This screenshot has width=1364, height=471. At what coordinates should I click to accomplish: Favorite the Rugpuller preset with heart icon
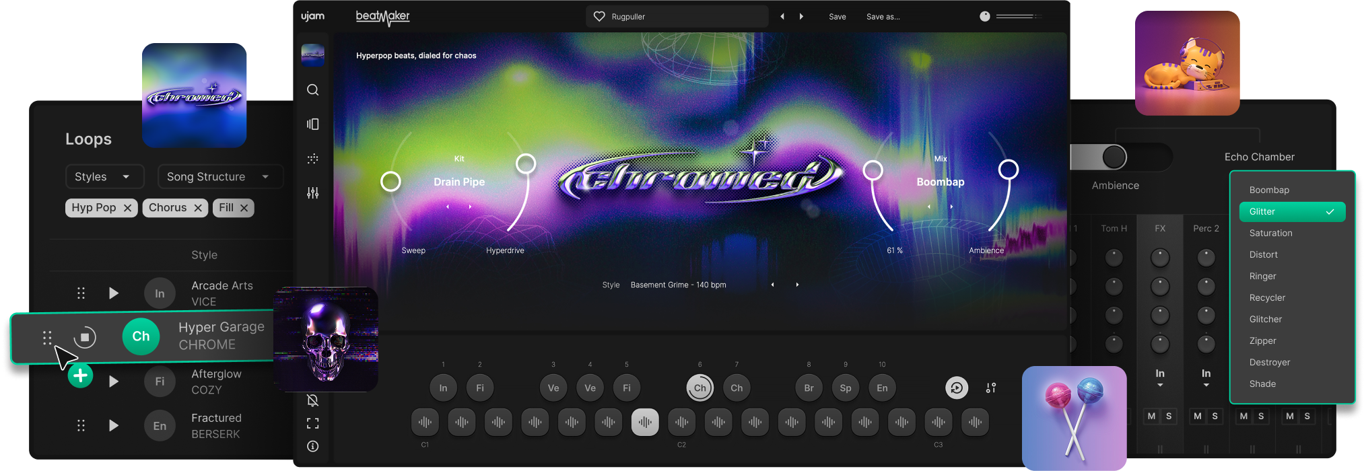[x=599, y=16]
